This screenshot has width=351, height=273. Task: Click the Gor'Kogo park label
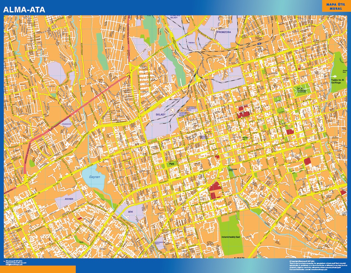pyautogui.click(x=338, y=81)
